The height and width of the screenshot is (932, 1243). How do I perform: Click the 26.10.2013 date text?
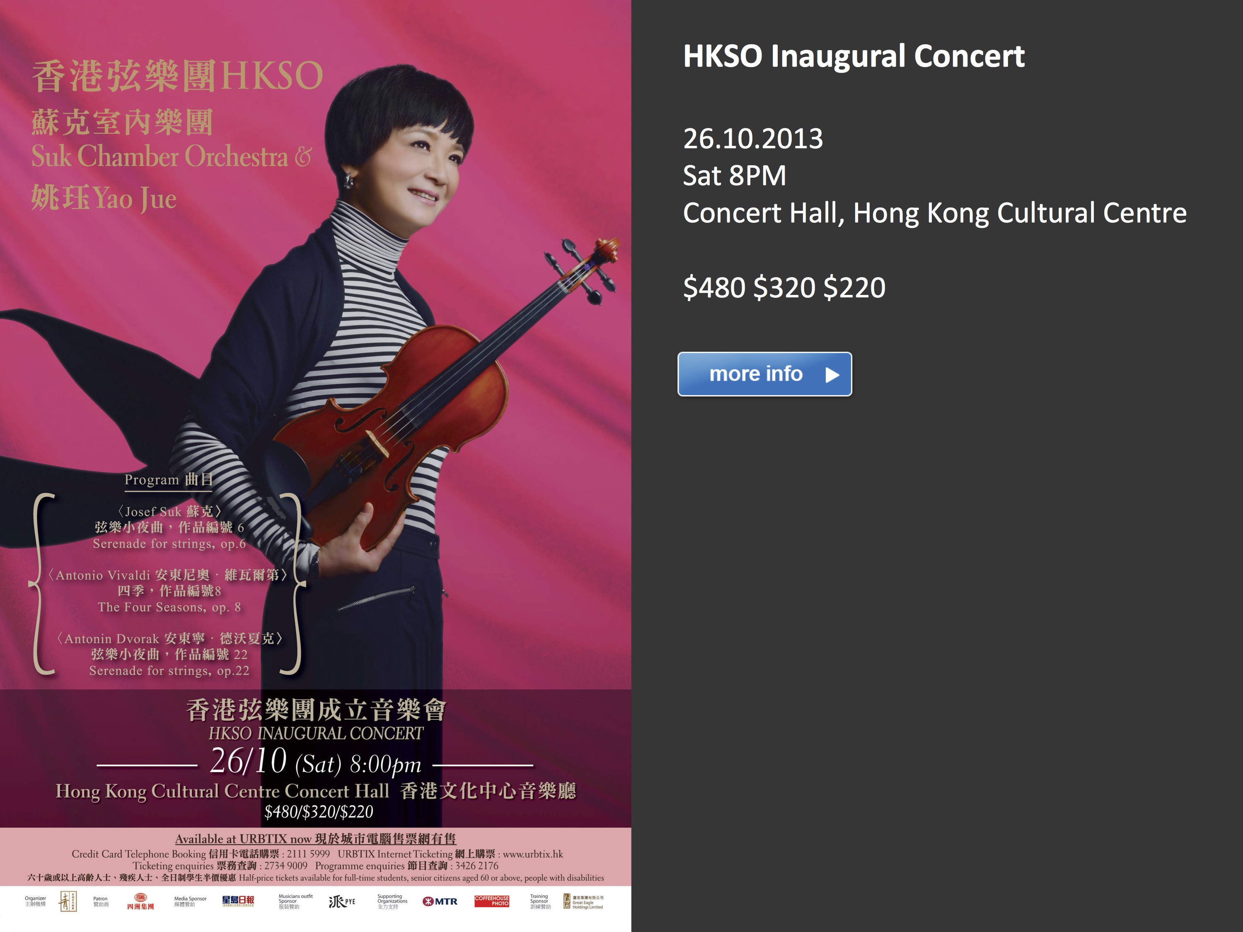tap(753, 139)
